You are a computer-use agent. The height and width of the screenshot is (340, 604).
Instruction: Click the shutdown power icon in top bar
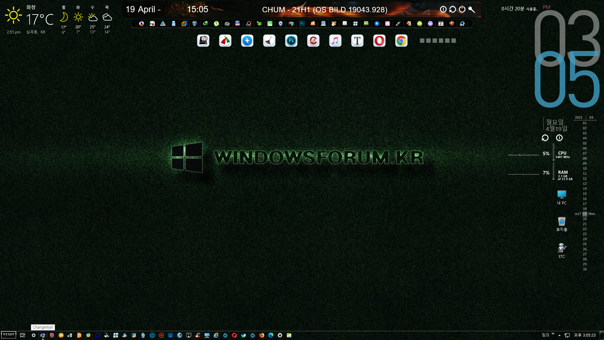(x=462, y=9)
